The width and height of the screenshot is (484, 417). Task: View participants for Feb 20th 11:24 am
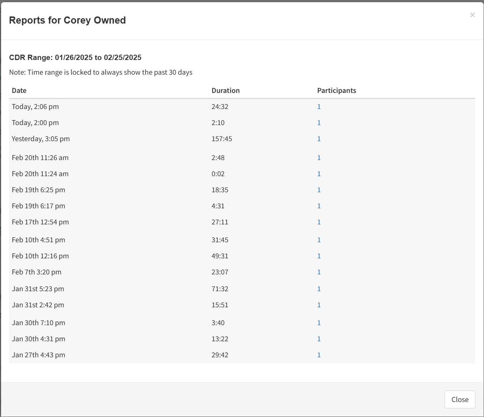319,174
